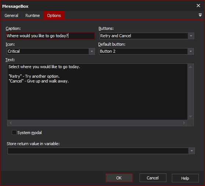Close the MessageBox dialog
The height and width of the screenshot is (186, 205).
pyautogui.click(x=198, y=6)
